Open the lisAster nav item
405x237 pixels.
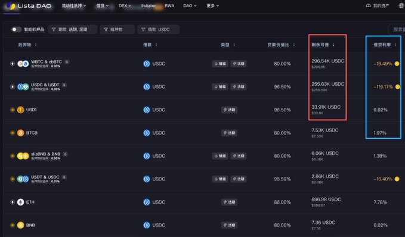149,6
